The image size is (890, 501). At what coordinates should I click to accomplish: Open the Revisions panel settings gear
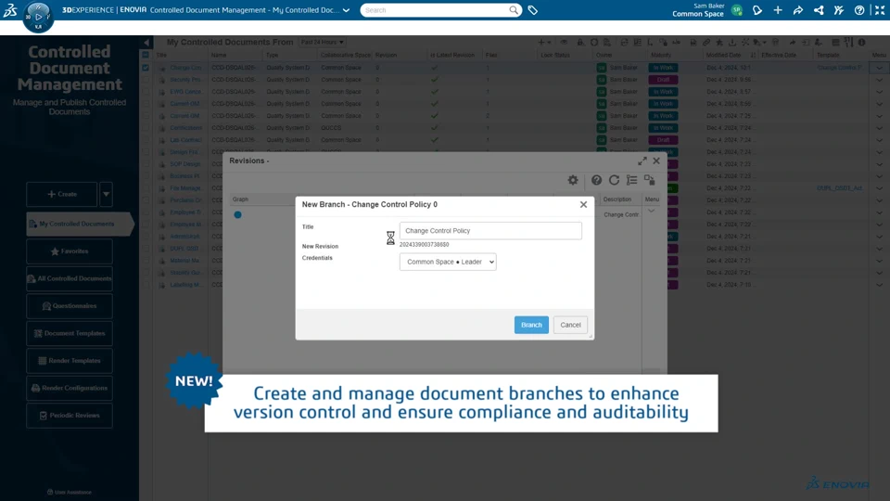click(573, 180)
